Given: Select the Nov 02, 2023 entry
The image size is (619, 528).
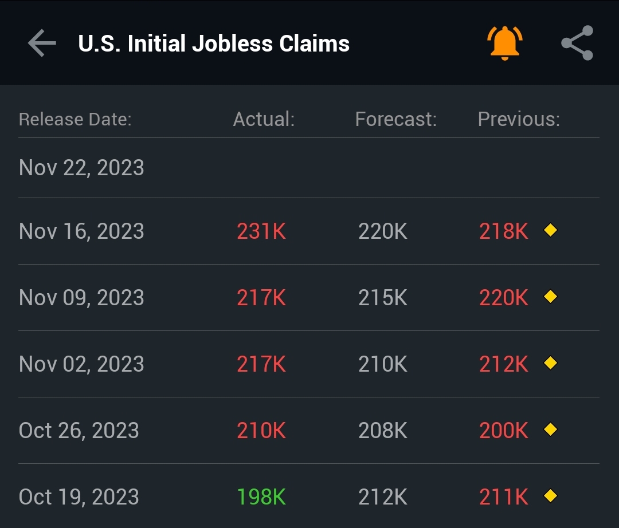Looking at the screenshot, I should pos(309,364).
